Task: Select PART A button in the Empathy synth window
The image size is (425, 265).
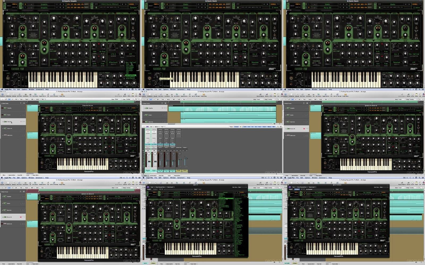Action: click(15, 4)
